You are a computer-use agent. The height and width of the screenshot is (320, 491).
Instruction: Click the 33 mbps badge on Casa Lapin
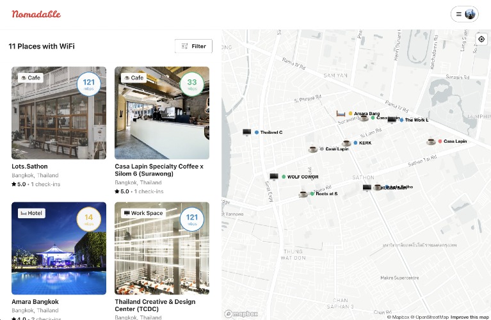(x=192, y=84)
